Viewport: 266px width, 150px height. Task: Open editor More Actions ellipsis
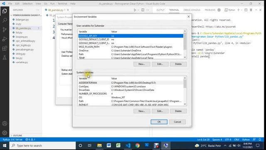(148, 10)
